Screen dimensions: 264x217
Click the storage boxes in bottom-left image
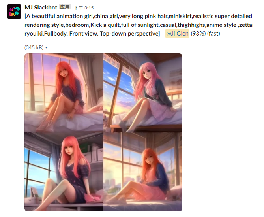pyautogui.click(x=95, y=154)
